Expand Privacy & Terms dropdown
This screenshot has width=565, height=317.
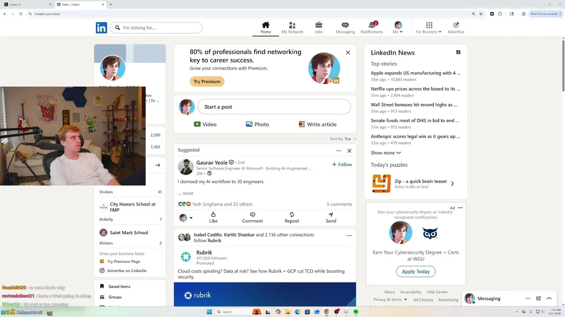pyautogui.click(x=390, y=300)
